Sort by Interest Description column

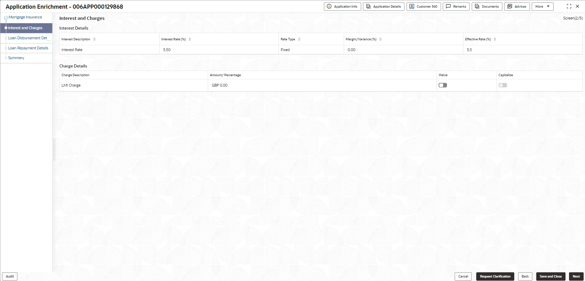pos(94,39)
